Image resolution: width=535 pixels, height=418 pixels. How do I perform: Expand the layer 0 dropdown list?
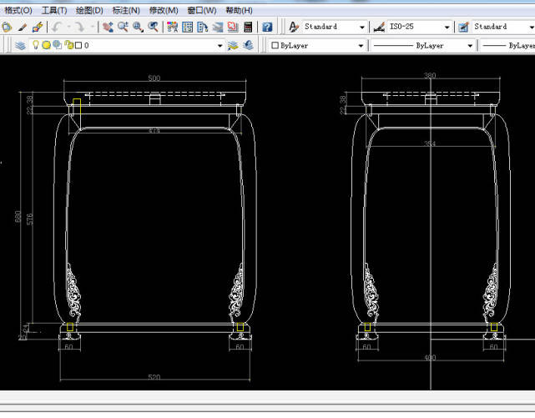coord(220,45)
